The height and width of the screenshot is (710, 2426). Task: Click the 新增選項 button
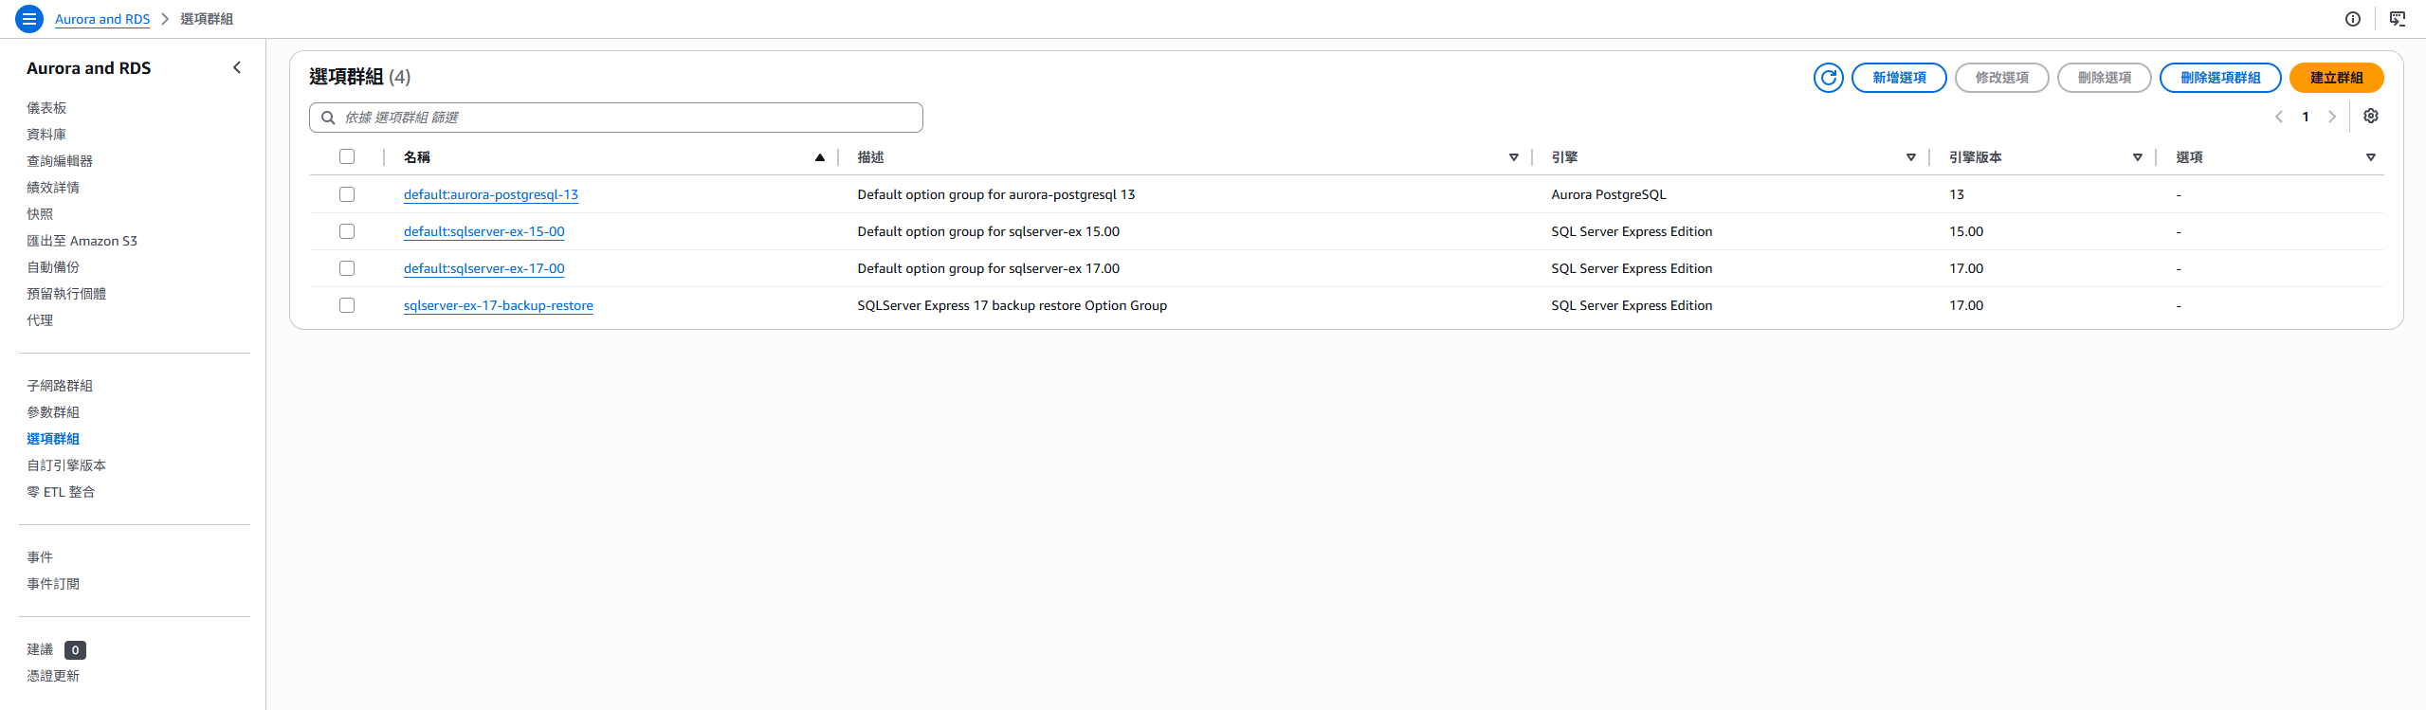[x=1899, y=78]
